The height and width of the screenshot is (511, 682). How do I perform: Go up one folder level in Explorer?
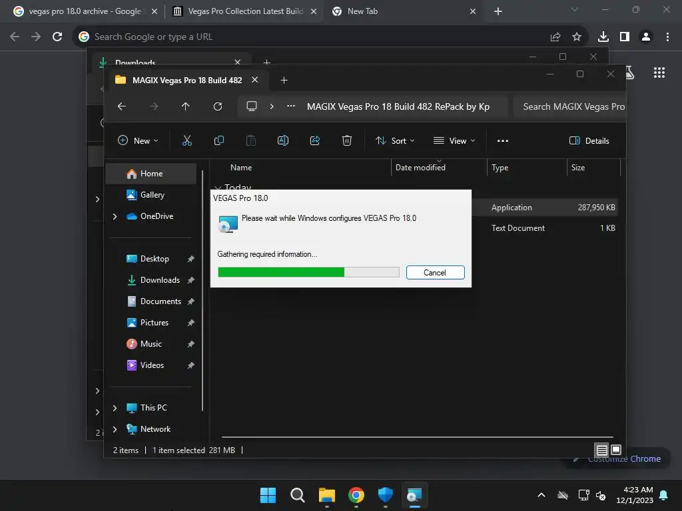point(186,106)
